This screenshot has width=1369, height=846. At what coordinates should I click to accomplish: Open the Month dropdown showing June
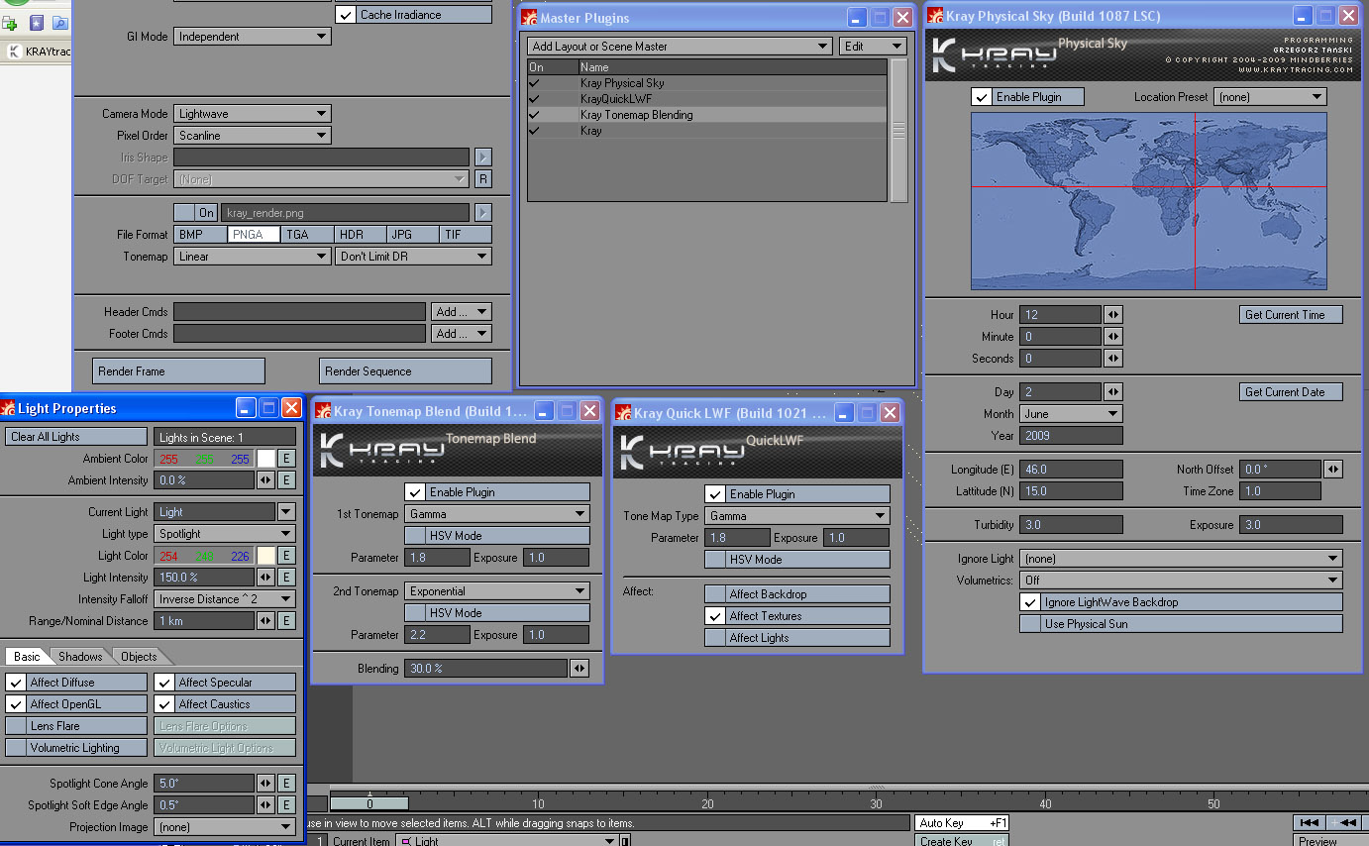coord(1073,414)
